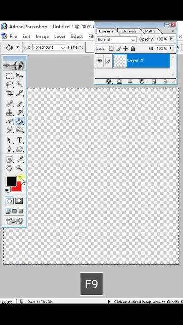Switch to Full Screen Mode
The image size is (183, 325).
(x=20, y=211)
